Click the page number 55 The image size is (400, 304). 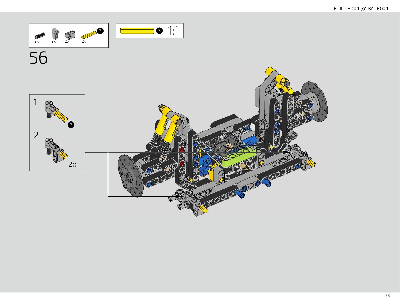click(x=387, y=296)
